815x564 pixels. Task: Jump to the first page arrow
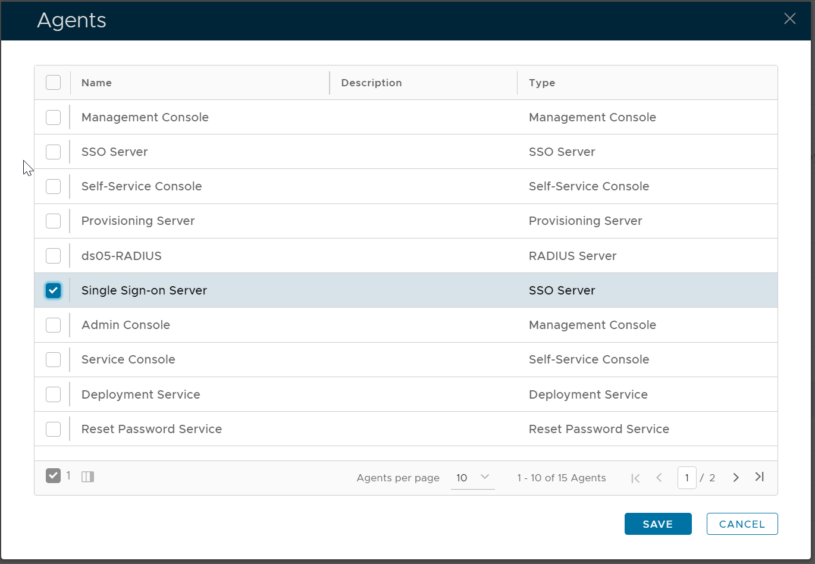point(635,478)
